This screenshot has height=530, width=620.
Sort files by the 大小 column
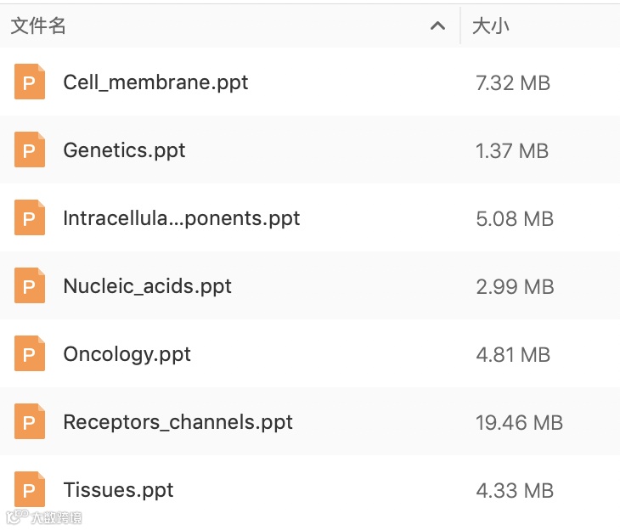(x=491, y=26)
